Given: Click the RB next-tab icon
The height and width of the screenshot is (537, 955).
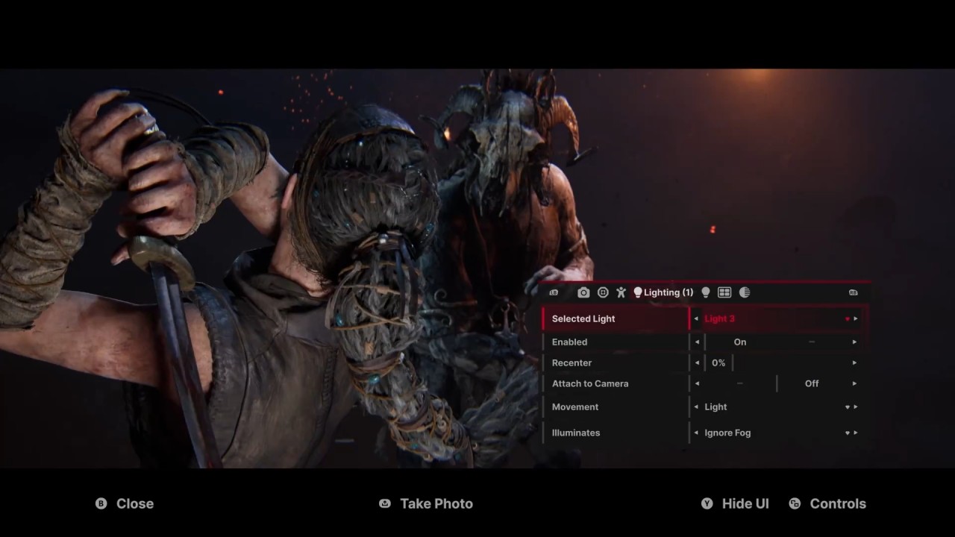Looking at the screenshot, I should pyautogui.click(x=854, y=292).
